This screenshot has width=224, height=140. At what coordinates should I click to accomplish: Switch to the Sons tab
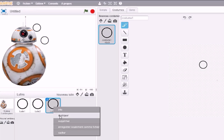click(x=132, y=10)
